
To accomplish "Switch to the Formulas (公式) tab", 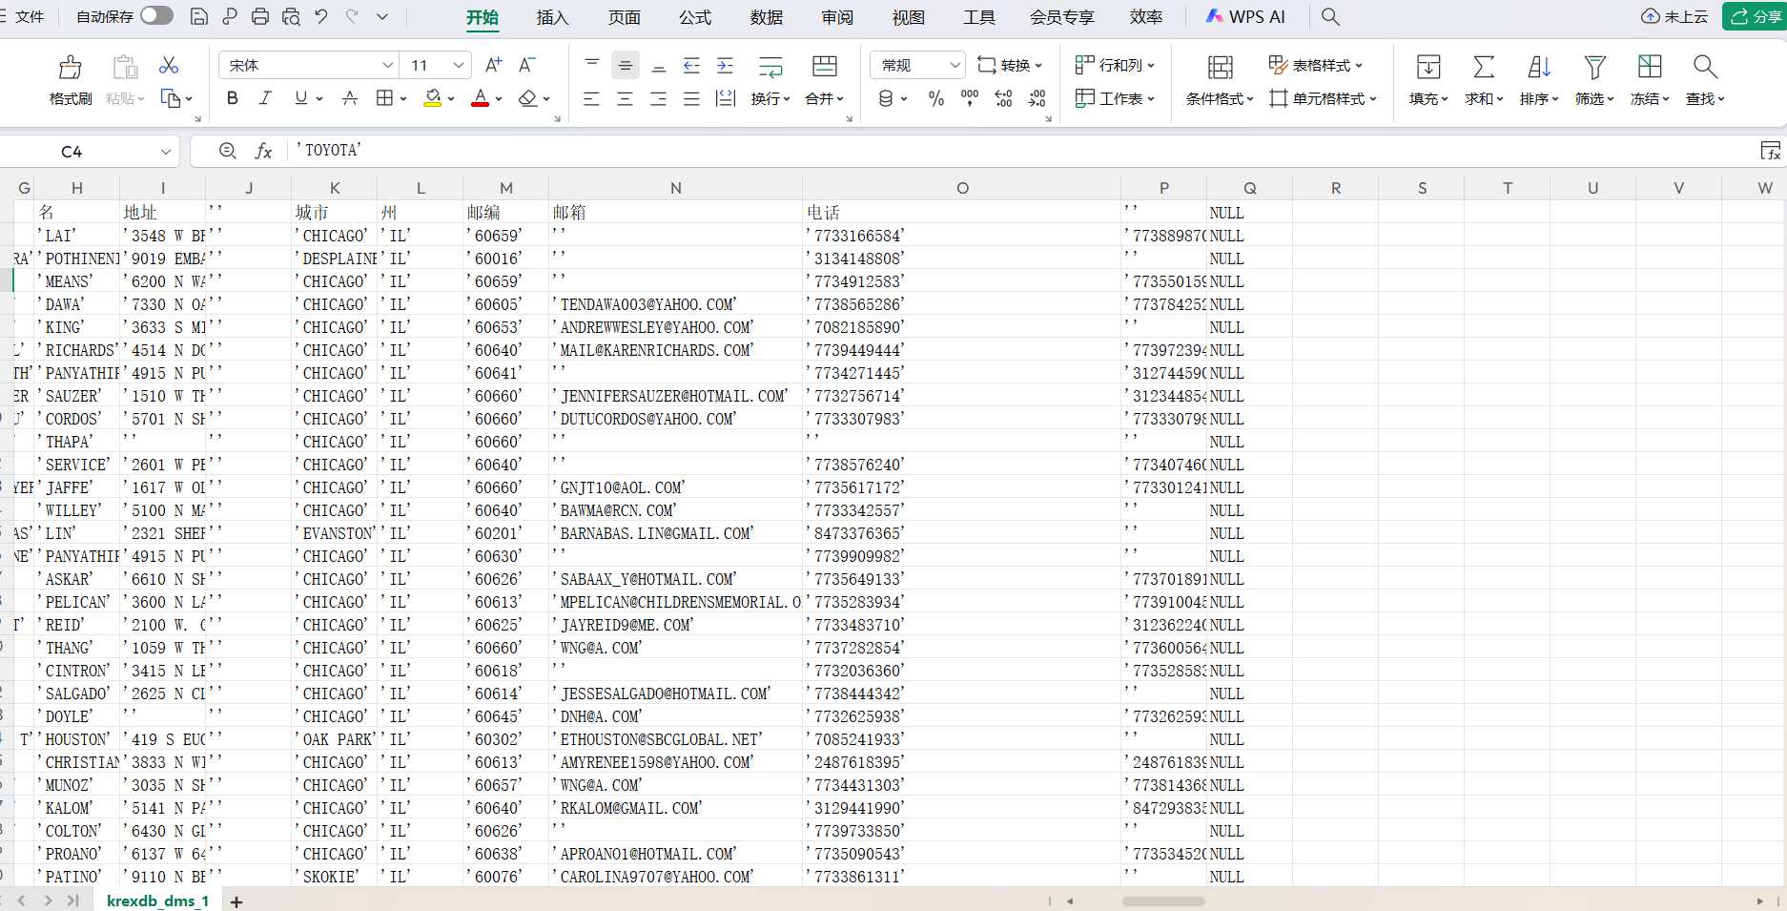I will click(x=695, y=17).
